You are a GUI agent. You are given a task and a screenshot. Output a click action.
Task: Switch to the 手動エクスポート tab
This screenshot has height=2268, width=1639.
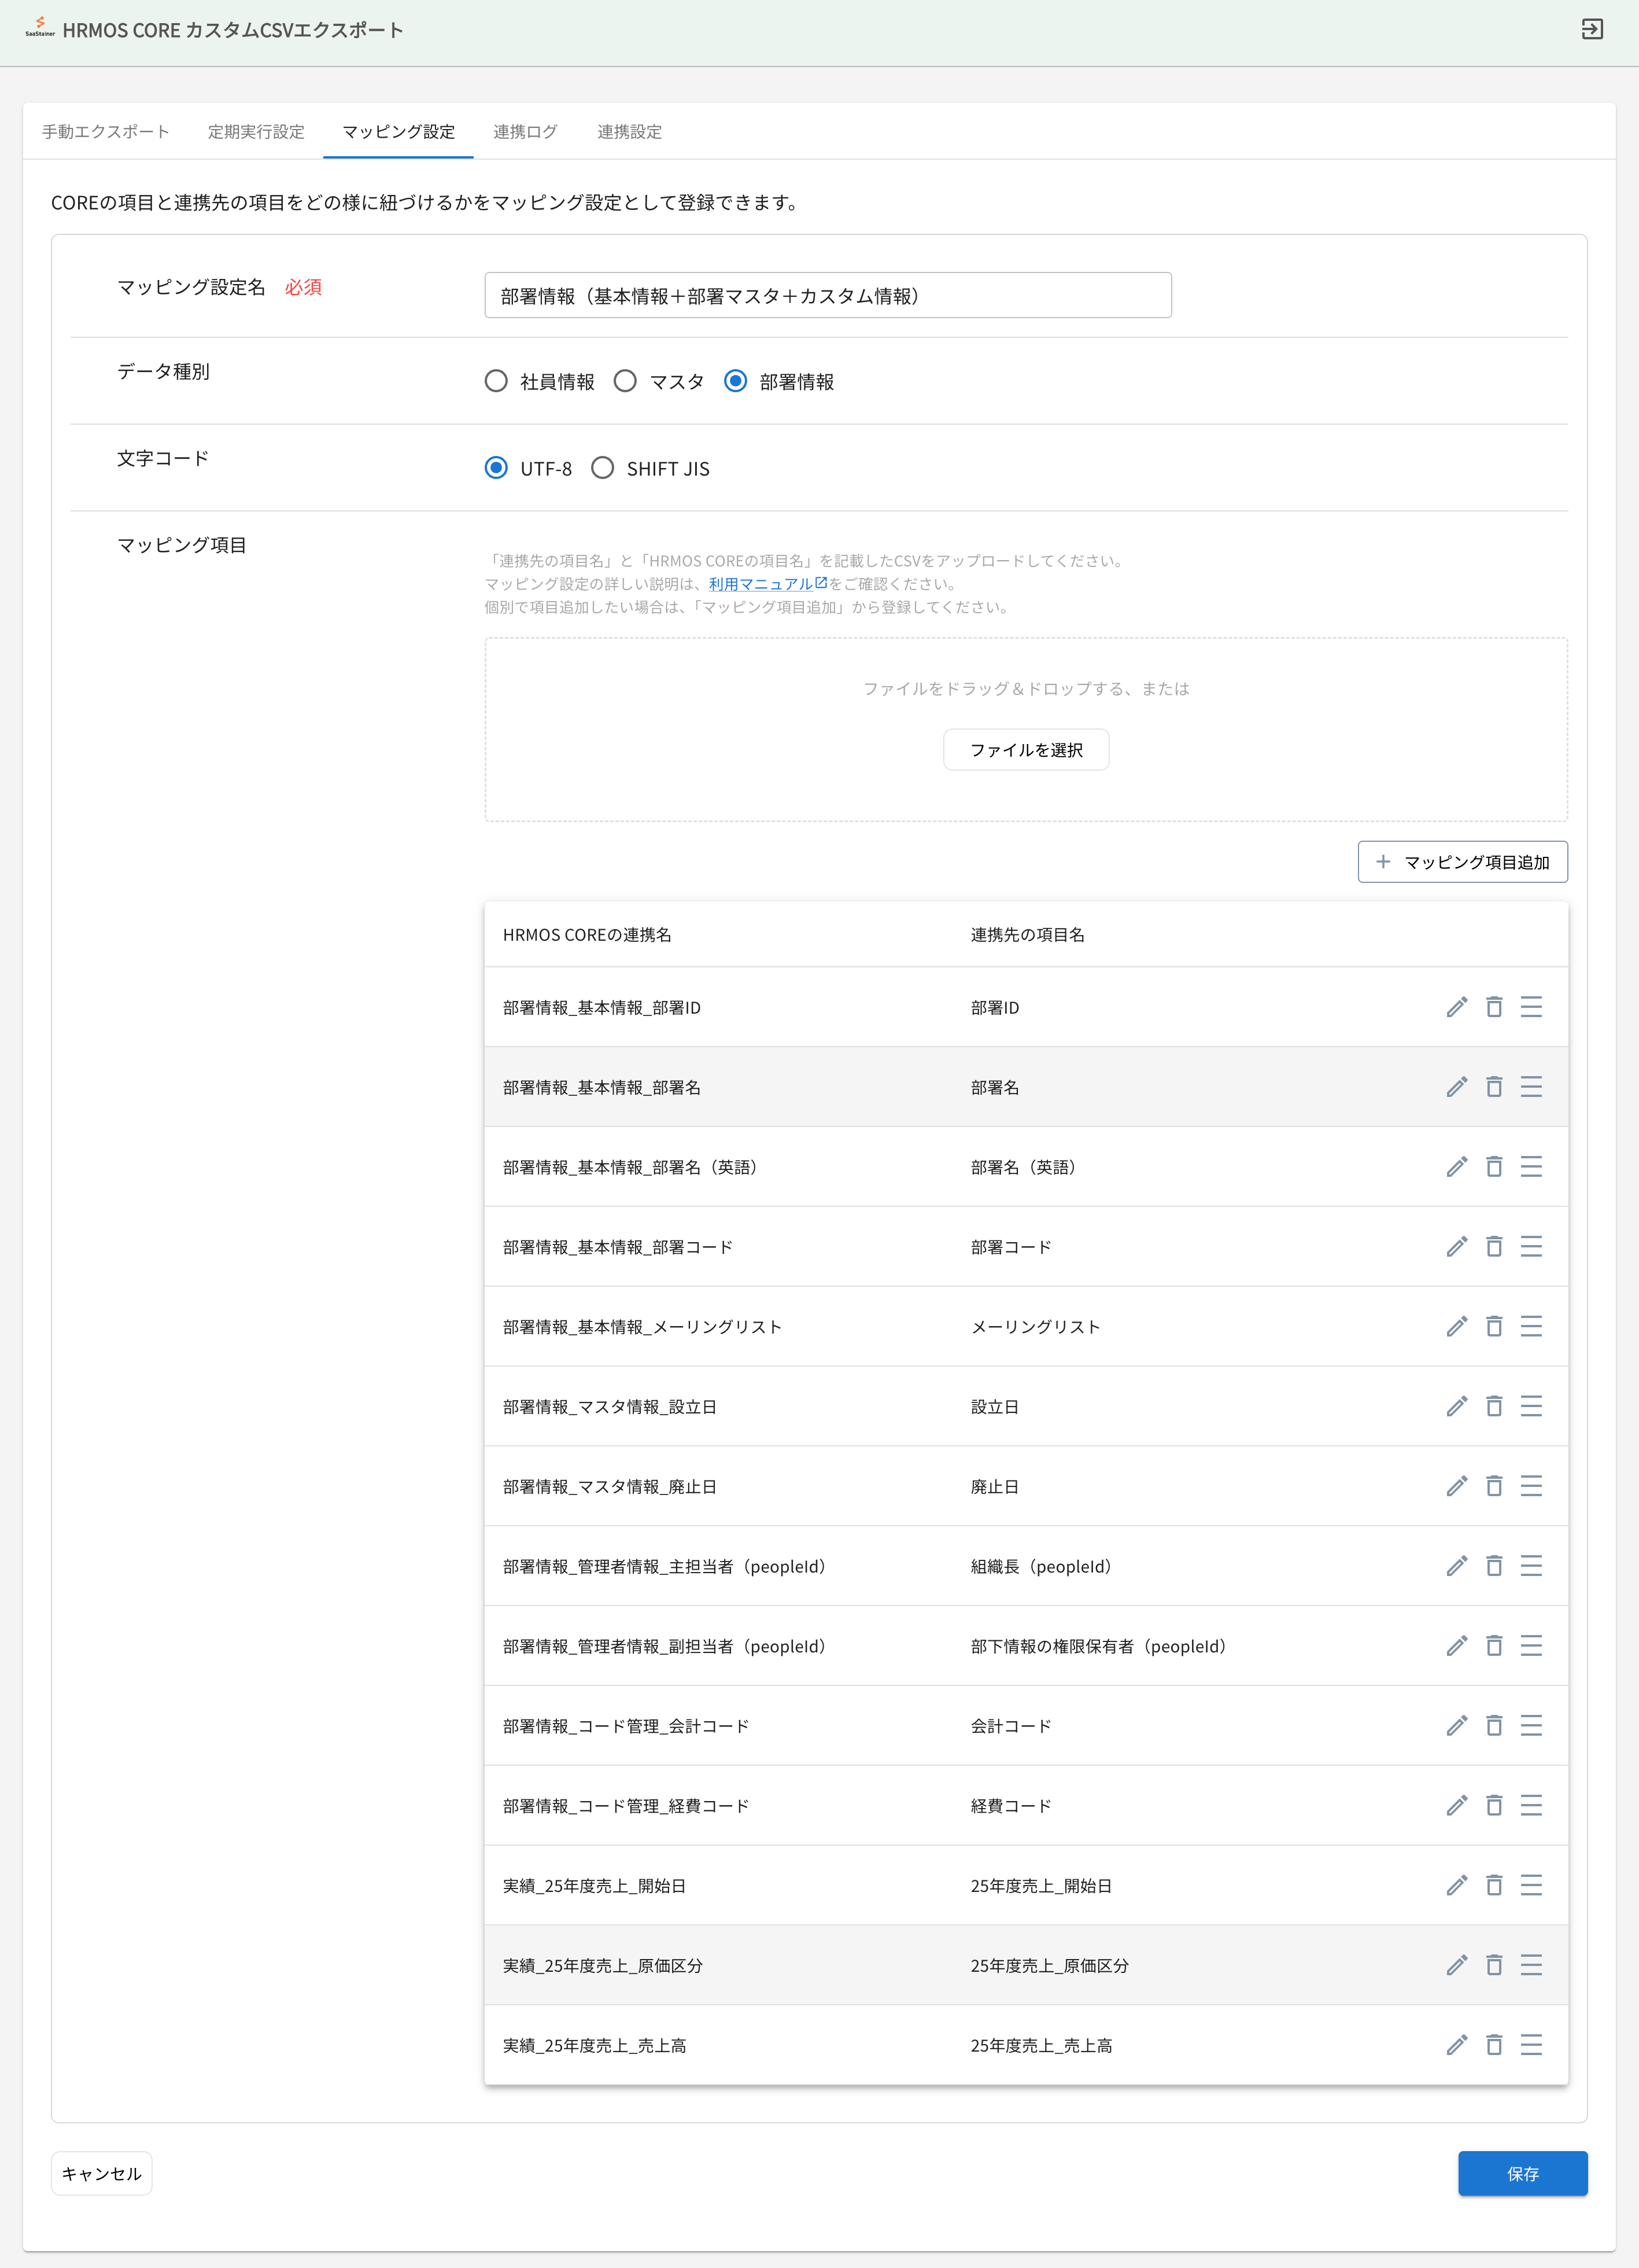(x=106, y=131)
